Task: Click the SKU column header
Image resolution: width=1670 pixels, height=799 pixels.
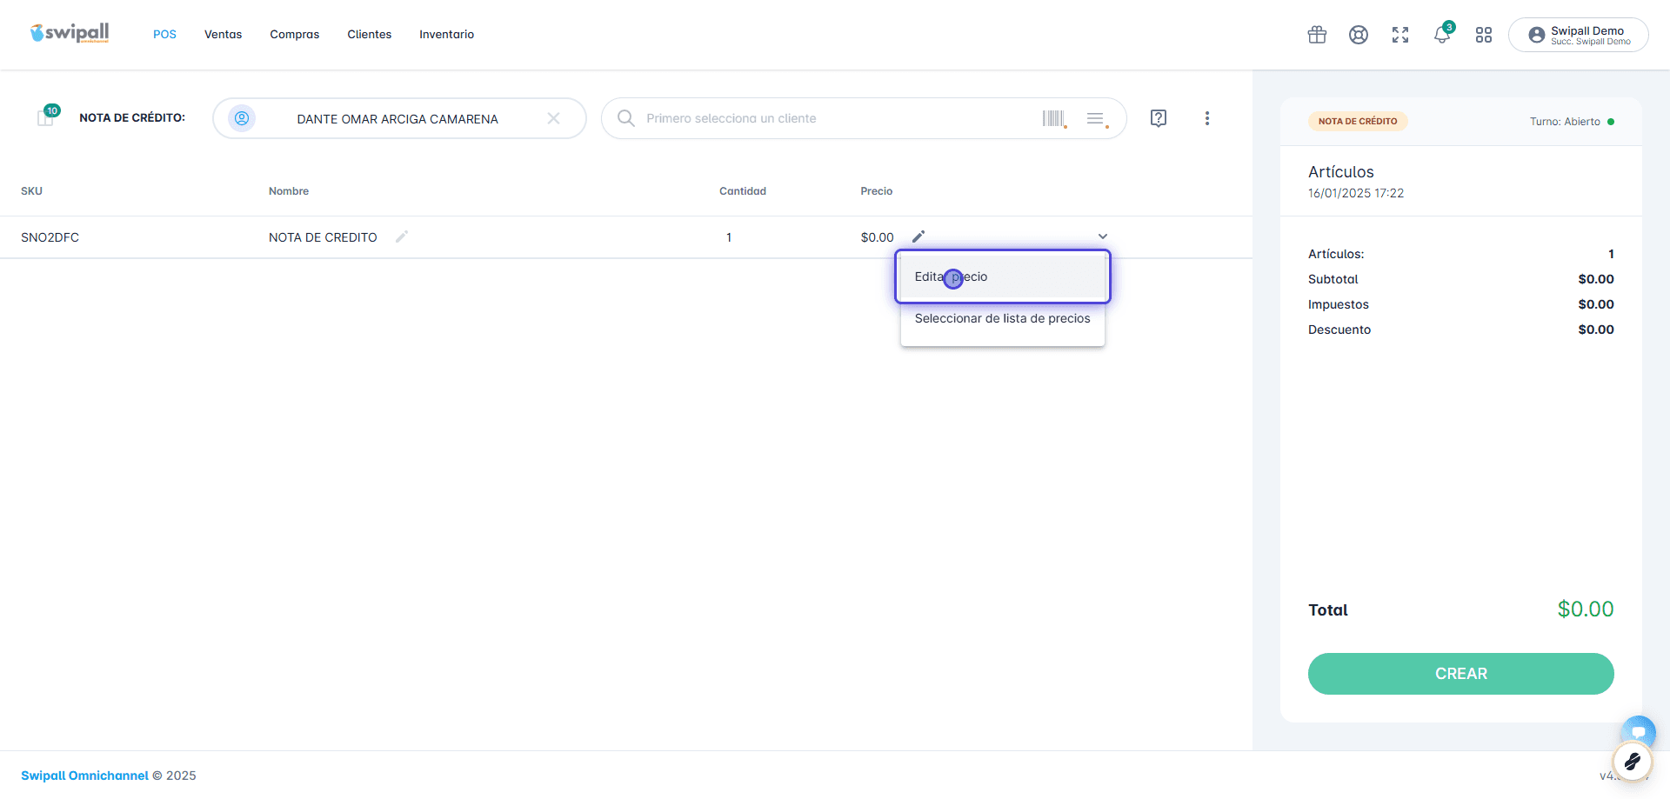Action: pyautogui.click(x=32, y=191)
